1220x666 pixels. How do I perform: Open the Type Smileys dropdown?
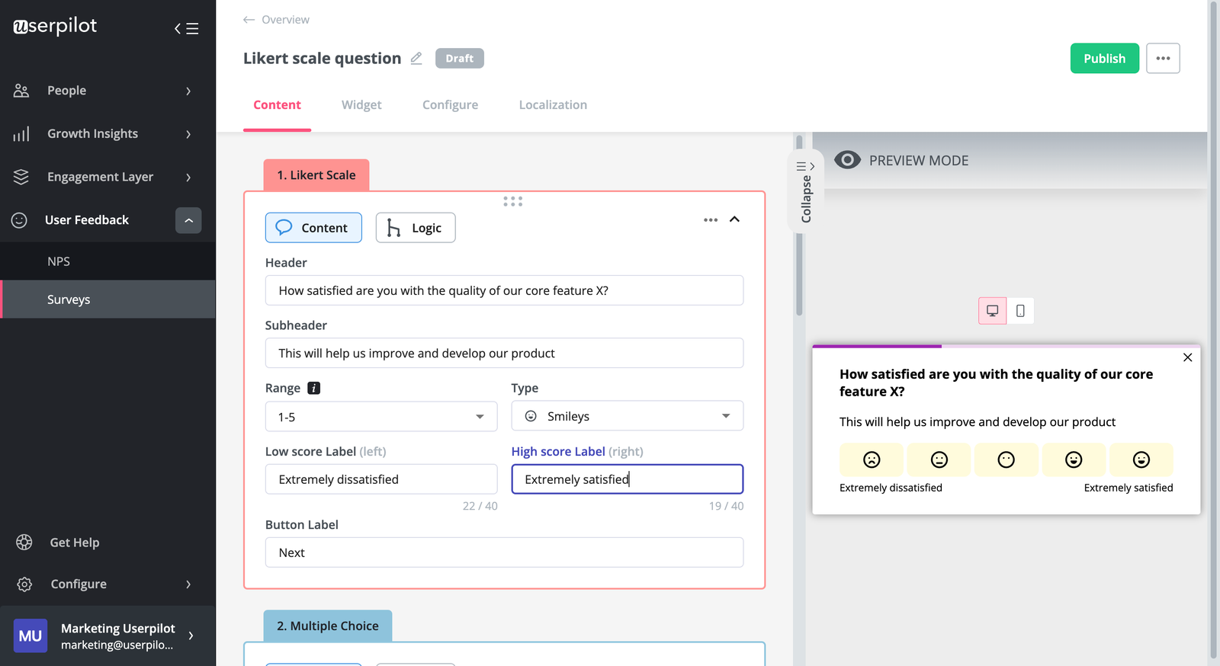(x=628, y=416)
